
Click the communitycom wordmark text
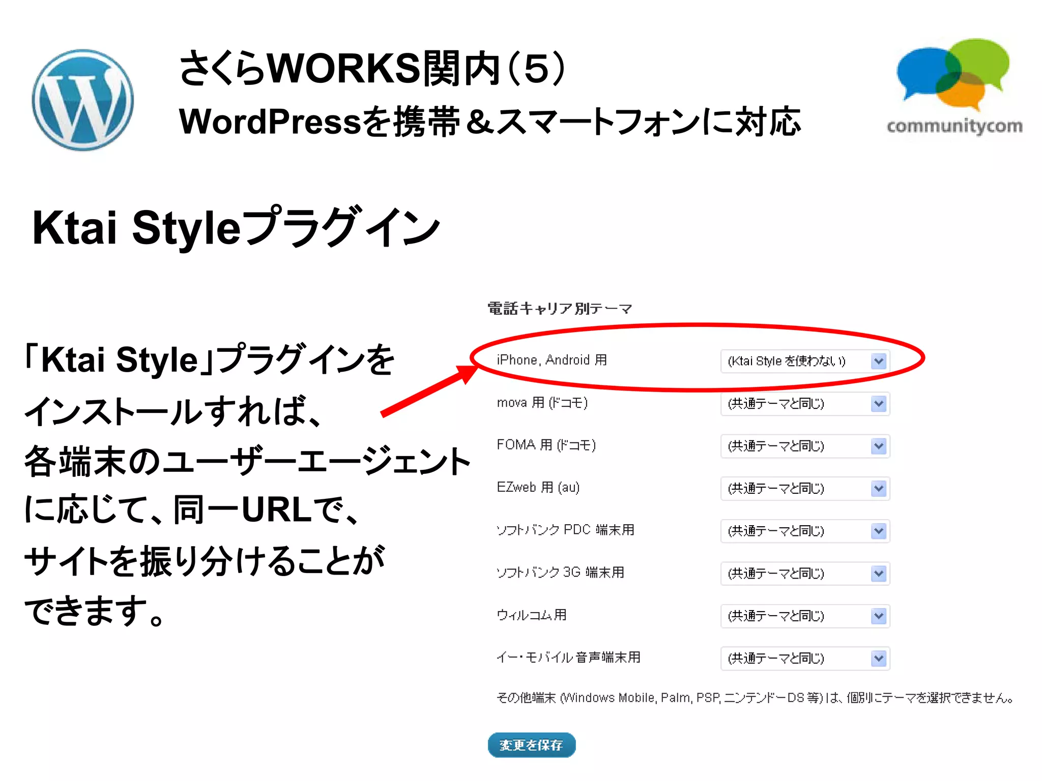[954, 126]
